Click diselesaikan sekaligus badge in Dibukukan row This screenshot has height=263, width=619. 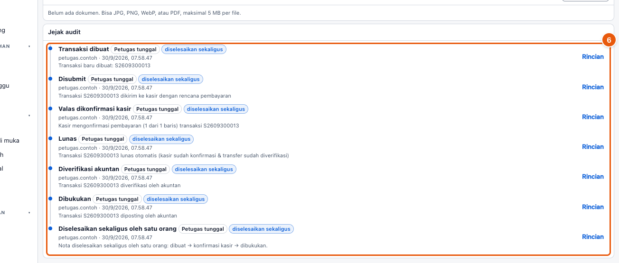176,199
